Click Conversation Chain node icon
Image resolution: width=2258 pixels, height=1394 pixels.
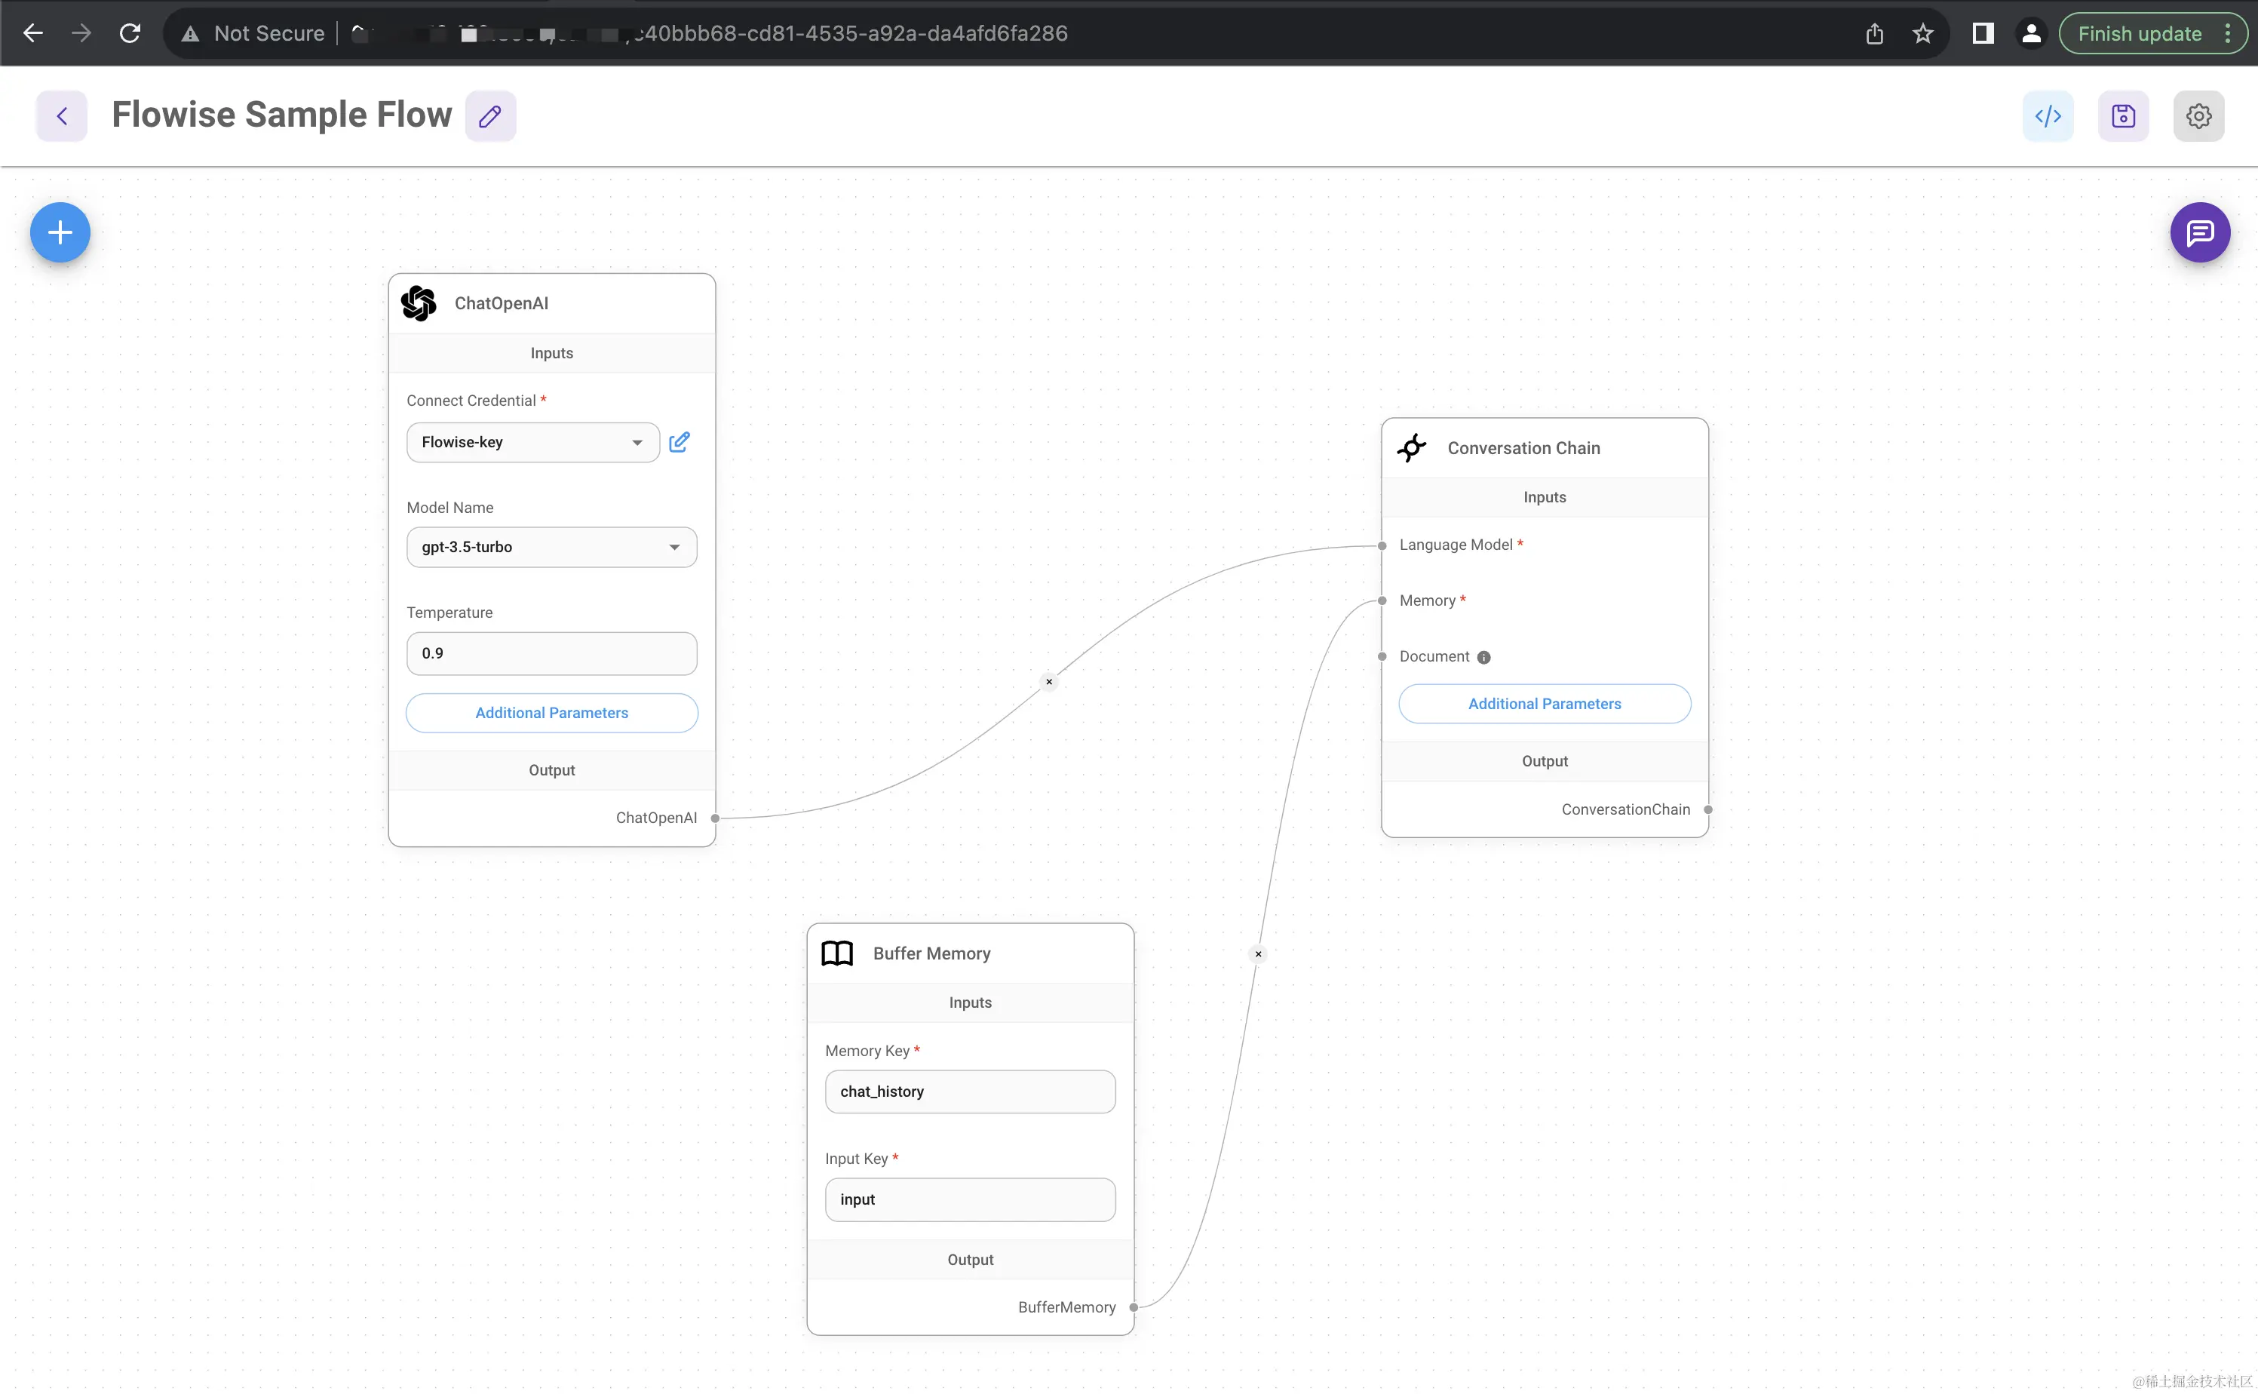(1411, 448)
